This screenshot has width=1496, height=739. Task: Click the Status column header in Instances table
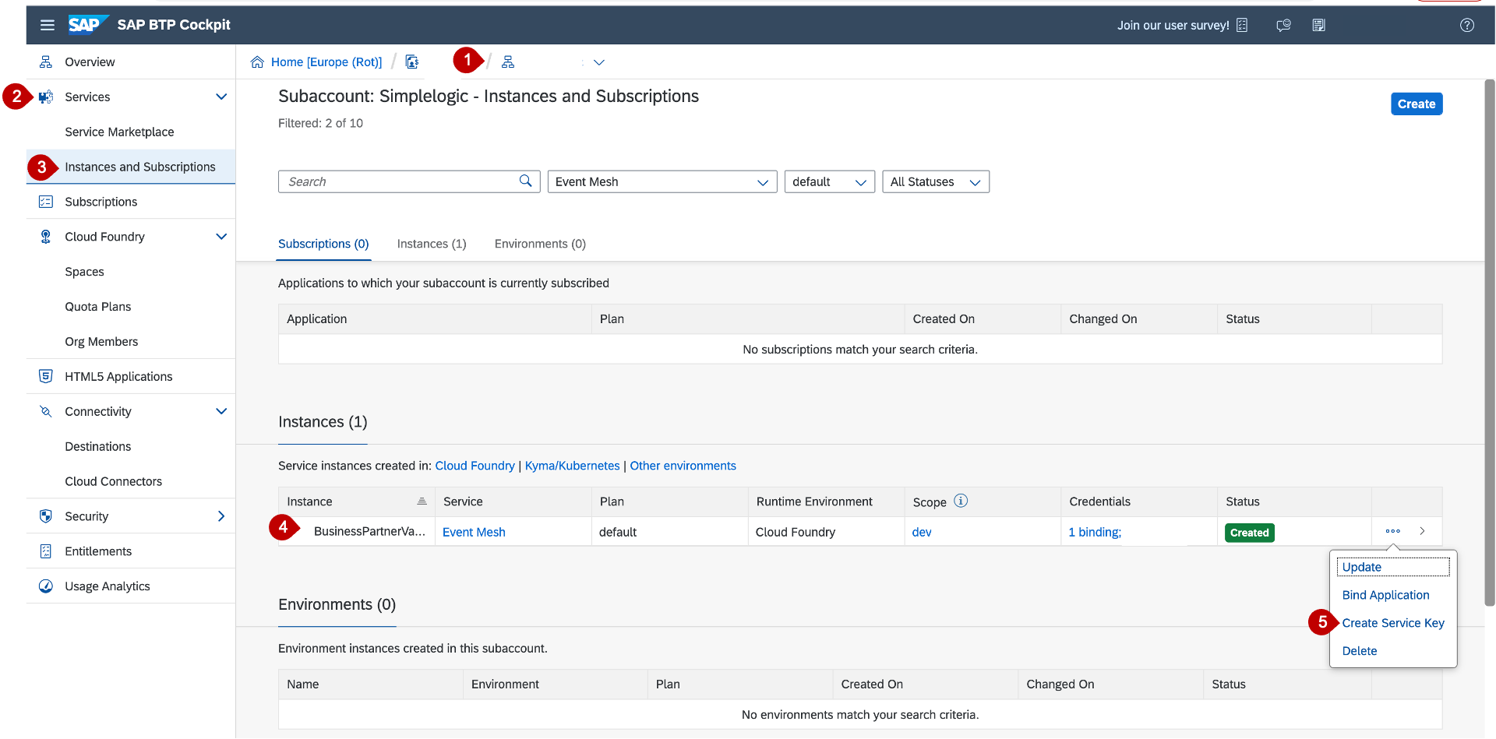(1242, 501)
